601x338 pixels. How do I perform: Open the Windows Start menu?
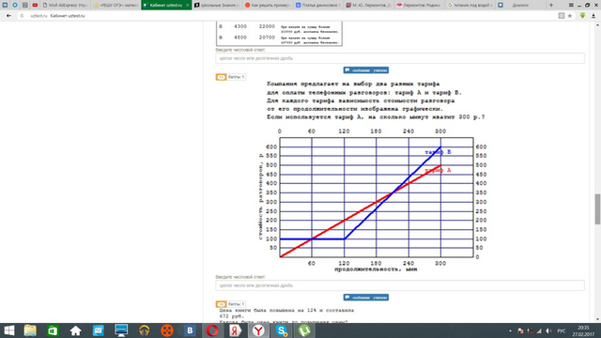coord(9,330)
